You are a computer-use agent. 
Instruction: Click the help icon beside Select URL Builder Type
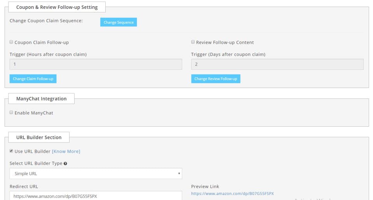click(65, 164)
